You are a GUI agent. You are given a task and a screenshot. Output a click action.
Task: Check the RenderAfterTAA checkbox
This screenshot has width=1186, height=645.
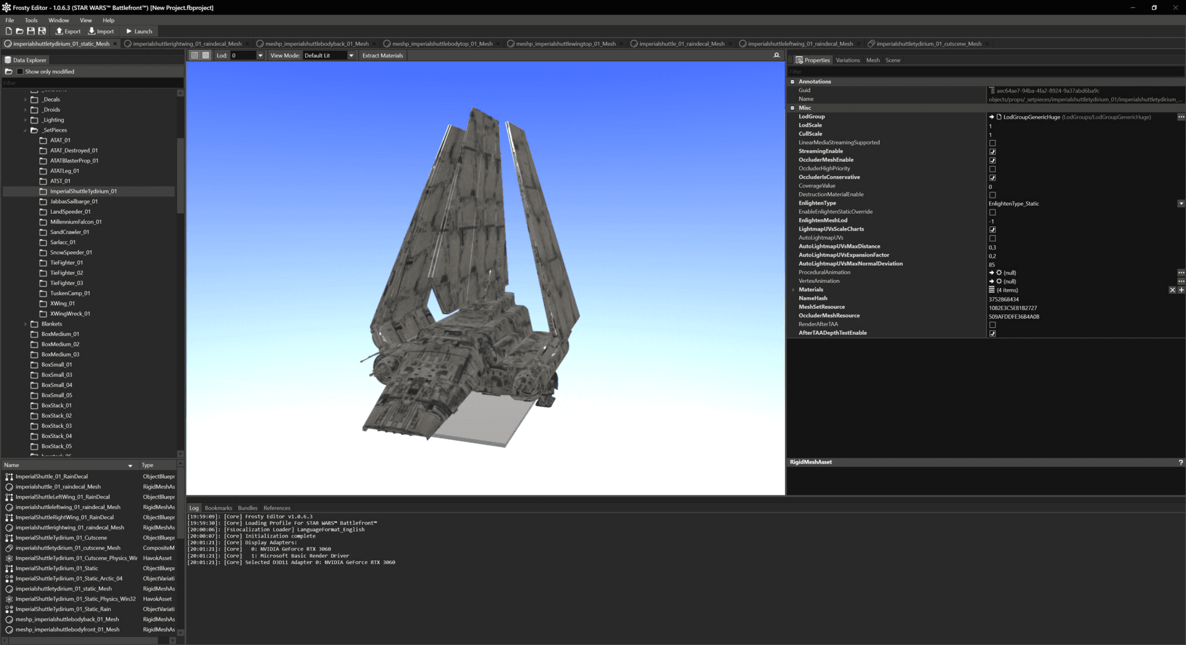pyautogui.click(x=992, y=325)
